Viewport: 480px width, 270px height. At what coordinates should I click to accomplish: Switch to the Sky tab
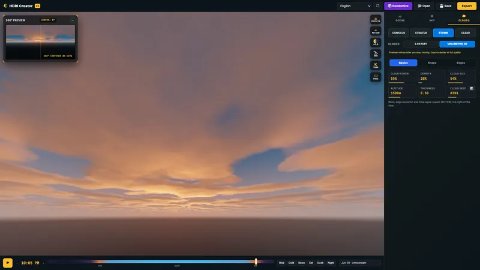pos(432,19)
